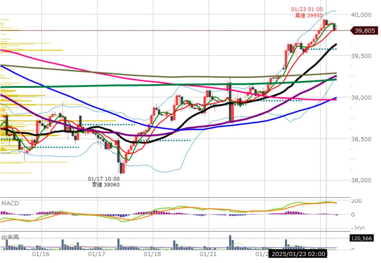
Task: Click the 01/23 01:00 high timestamp
Action: [307, 9]
